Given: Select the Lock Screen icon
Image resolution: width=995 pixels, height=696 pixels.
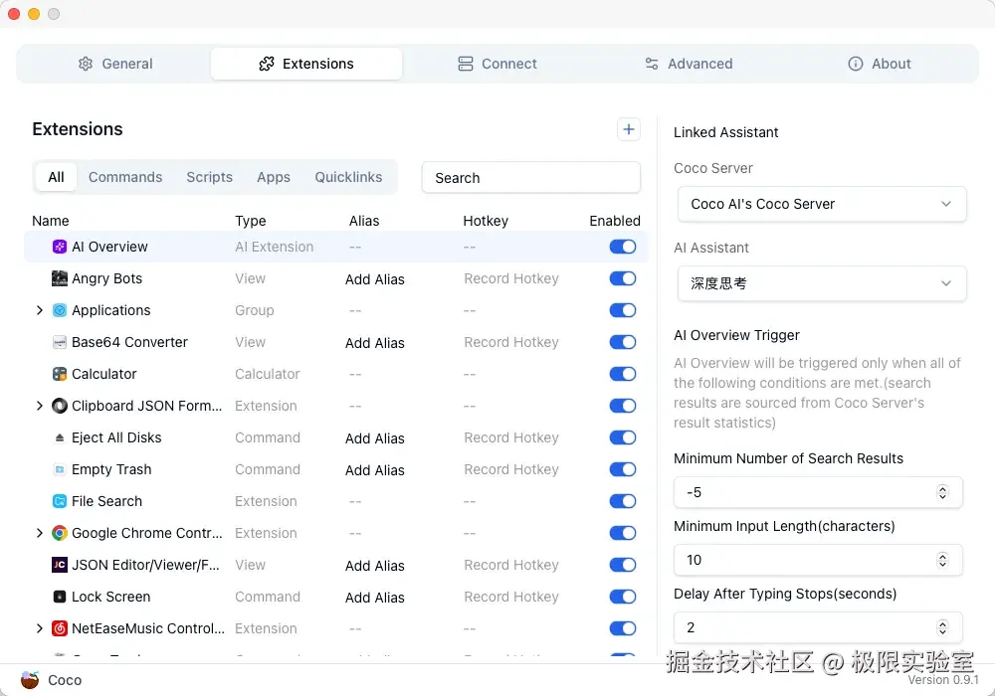Looking at the screenshot, I should (60, 597).
